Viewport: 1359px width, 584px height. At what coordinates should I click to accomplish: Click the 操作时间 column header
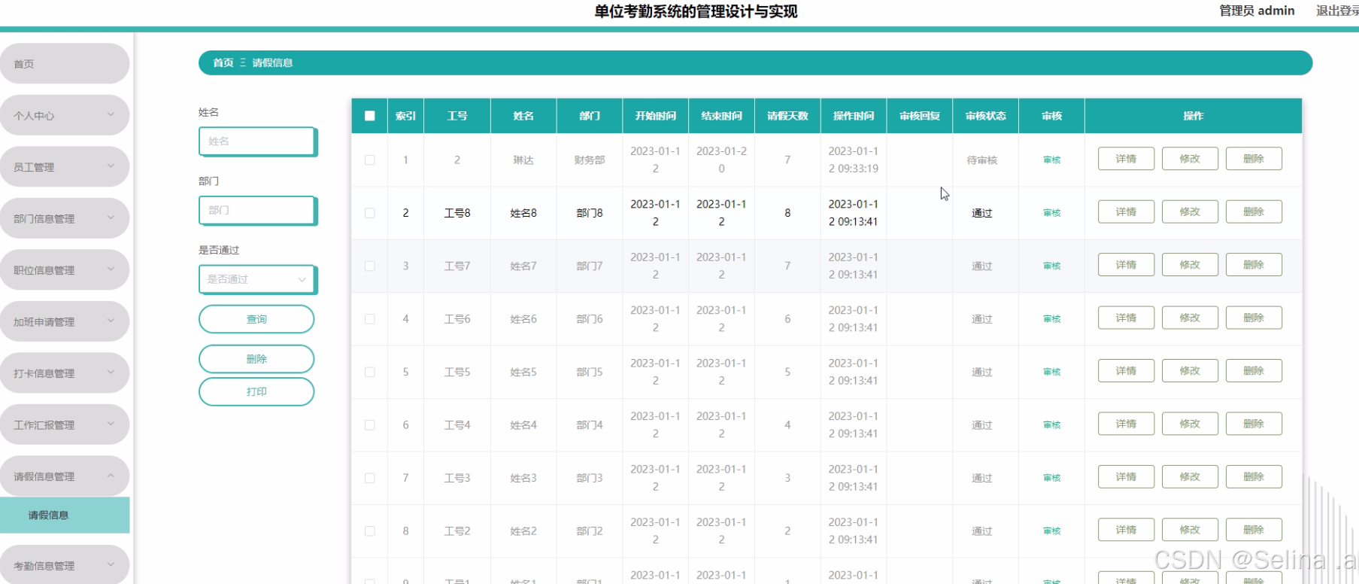coord(854,116)
